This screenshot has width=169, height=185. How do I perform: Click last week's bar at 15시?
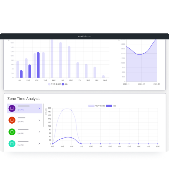tap(61, 60)
